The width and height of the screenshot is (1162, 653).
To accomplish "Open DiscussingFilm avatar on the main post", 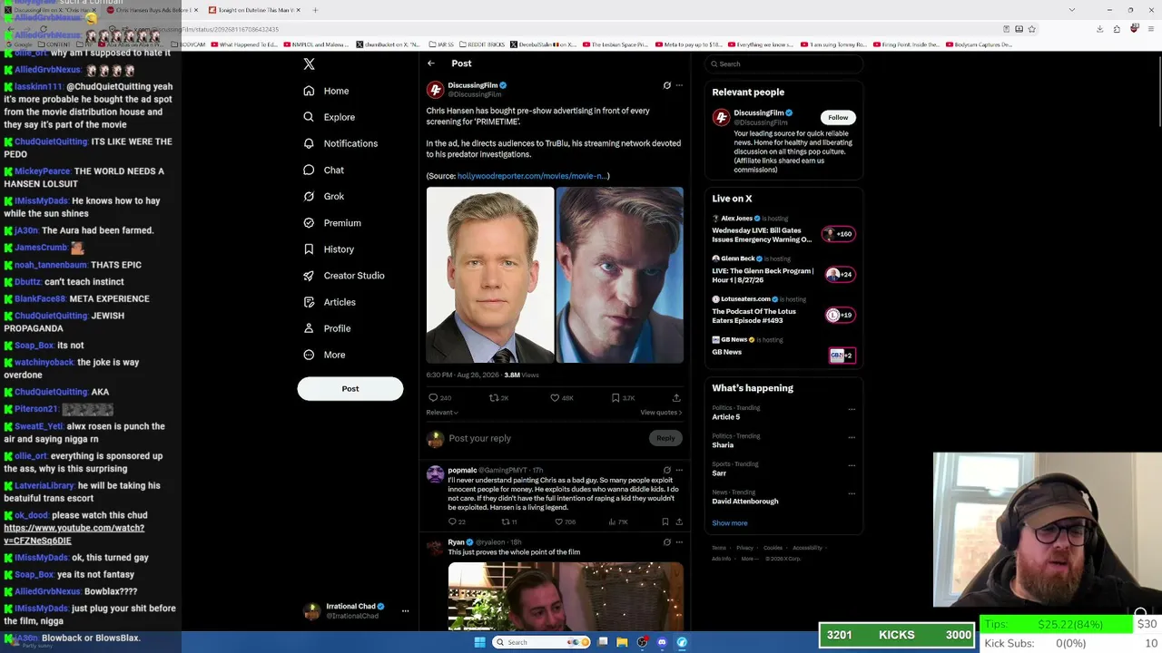I will tap(435, 90).
